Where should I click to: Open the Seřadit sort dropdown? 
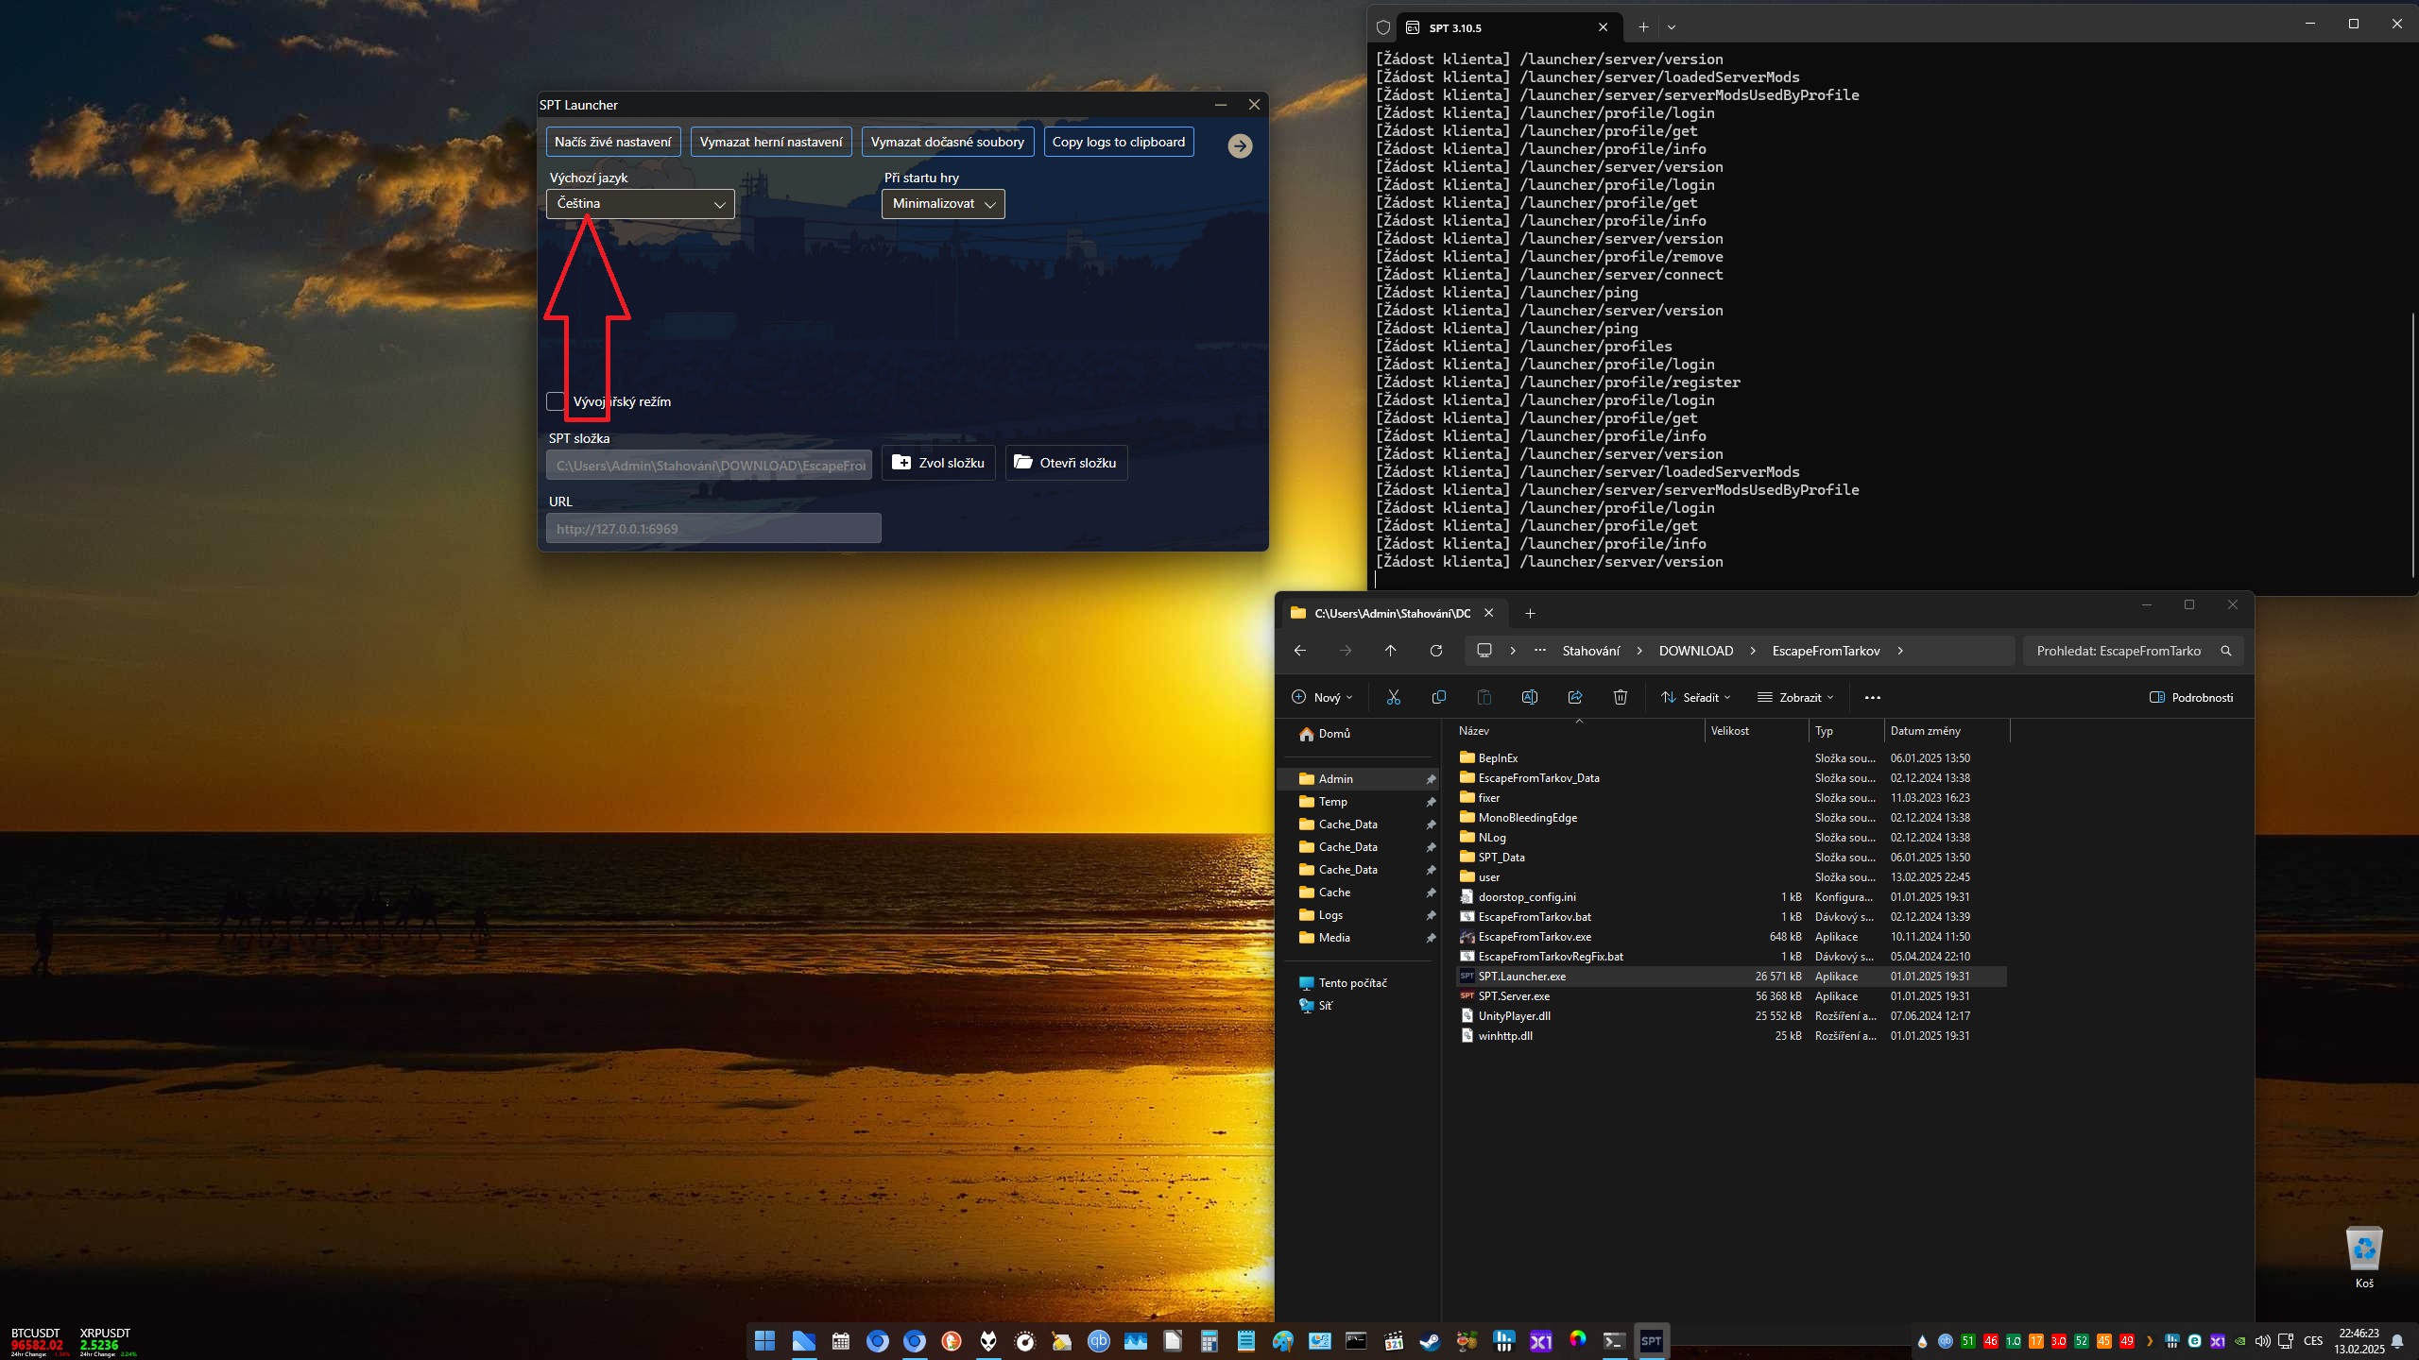click(x=1696, y=697)
